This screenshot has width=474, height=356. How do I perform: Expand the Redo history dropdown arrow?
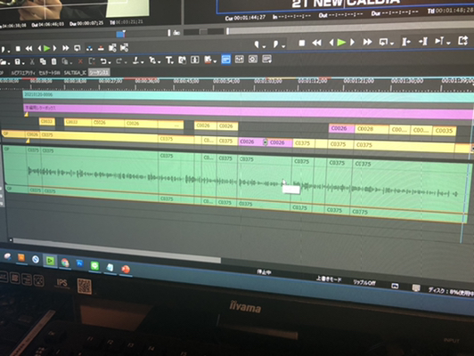click(x=125, y=62)
